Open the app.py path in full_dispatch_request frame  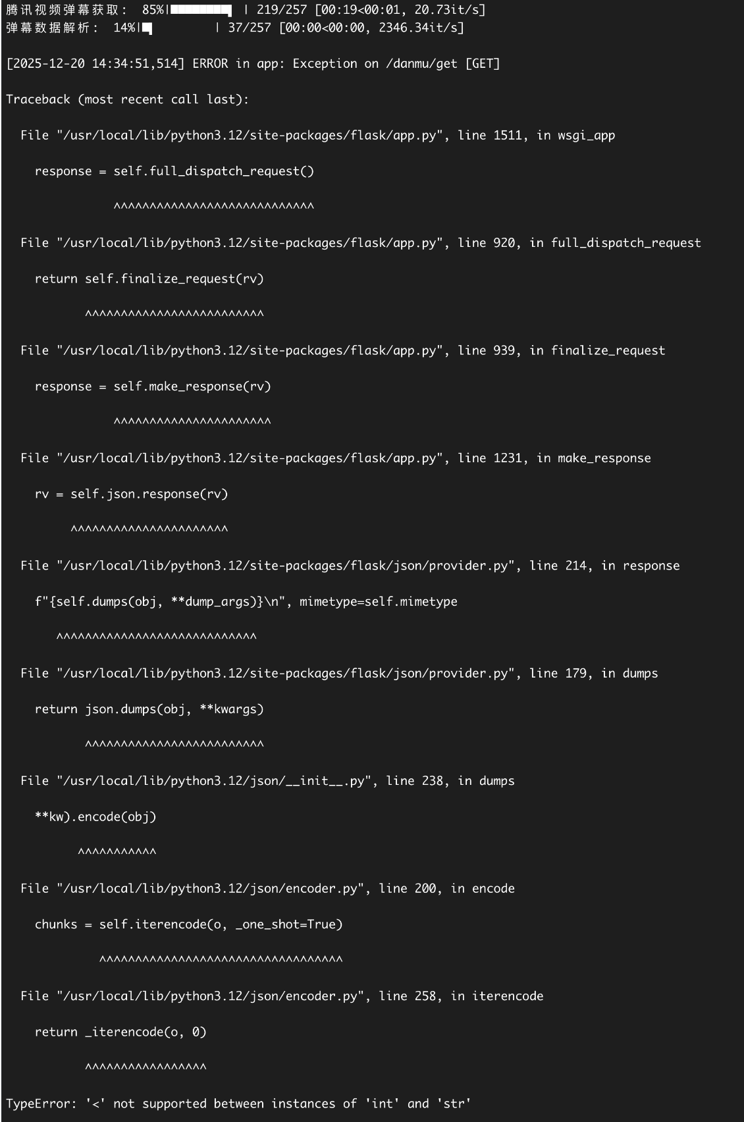(x=246, y=243)
